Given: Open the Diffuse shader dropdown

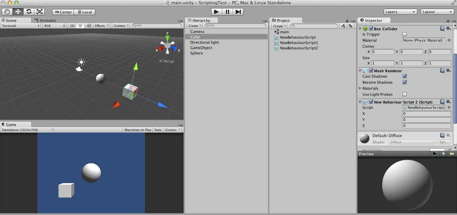Looking at the screenshot, I should click(x=413, y=142).
